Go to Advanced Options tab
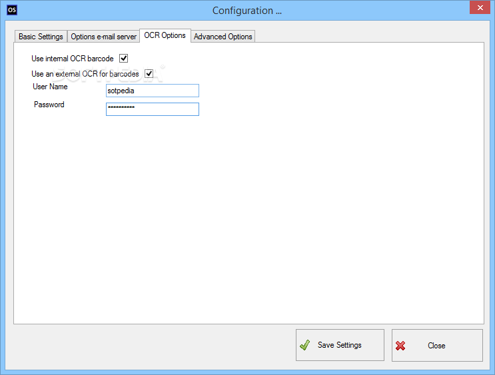 [223, 37]
